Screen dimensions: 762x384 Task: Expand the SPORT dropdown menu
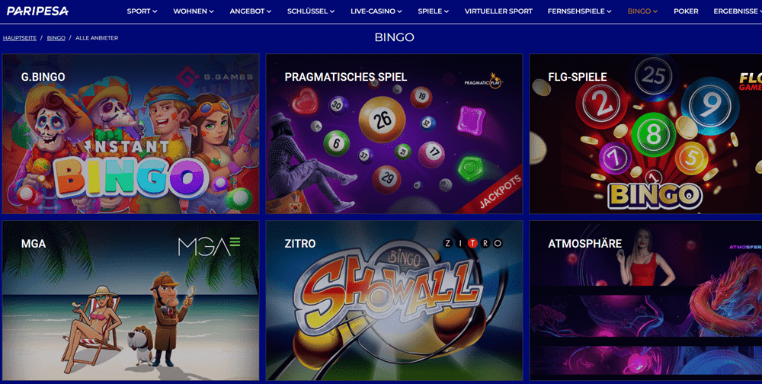(x=142, y=11)
